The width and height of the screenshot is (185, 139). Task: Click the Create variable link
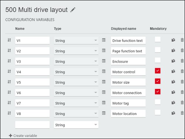point(23,136)
